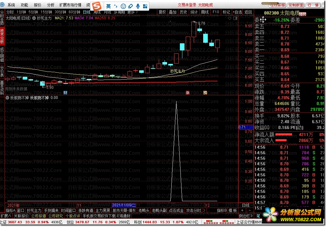This screenshot has height=227, width=327.
Task: Click the 统计 statistics button
Action: coord(194,12)
